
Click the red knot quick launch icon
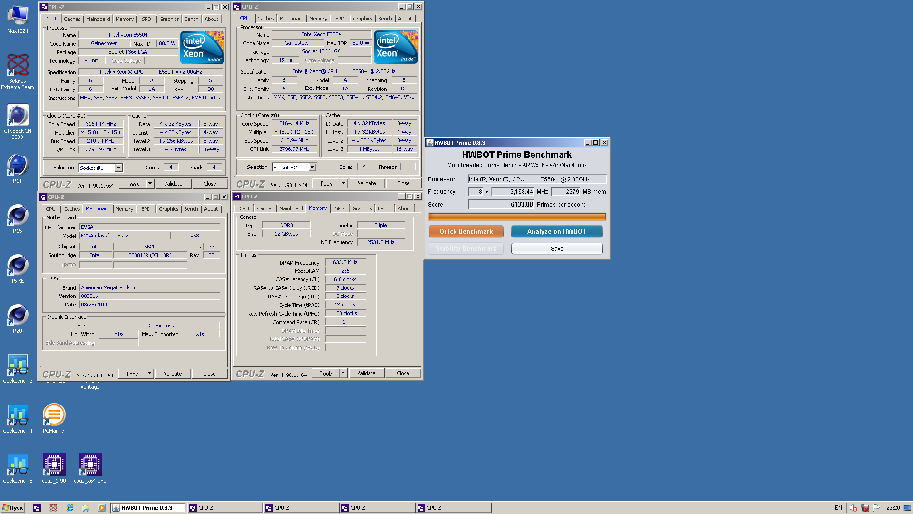coord(53,508)
